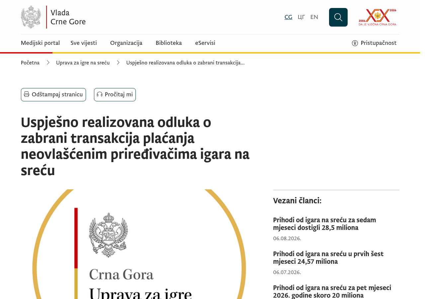Click the accessibility person icon
425x299 pixels.
click(x=355, y=43)
